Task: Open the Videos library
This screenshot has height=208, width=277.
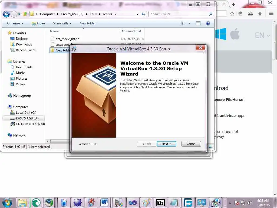Action: pos(21,84)
